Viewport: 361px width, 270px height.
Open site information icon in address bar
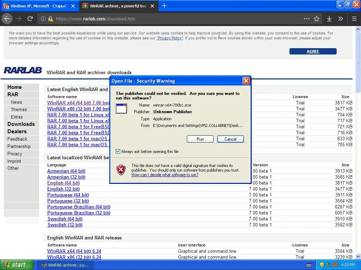[x=43, y=19]
